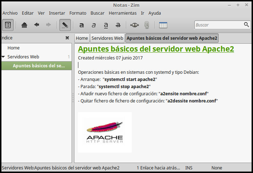Close the Notas - Zim window
The height and width of the screenshot is (173, 253).
point(247,5)
